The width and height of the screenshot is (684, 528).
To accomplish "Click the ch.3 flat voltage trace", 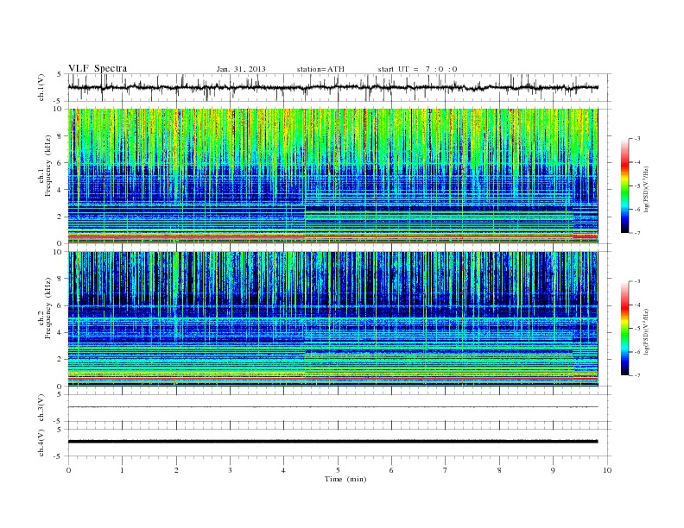I will 332,407.
